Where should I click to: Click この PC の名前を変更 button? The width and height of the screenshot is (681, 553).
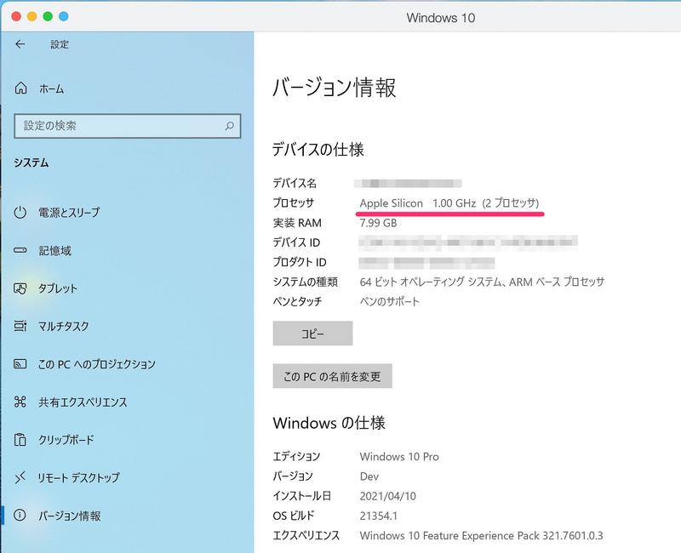click(332, 376)
